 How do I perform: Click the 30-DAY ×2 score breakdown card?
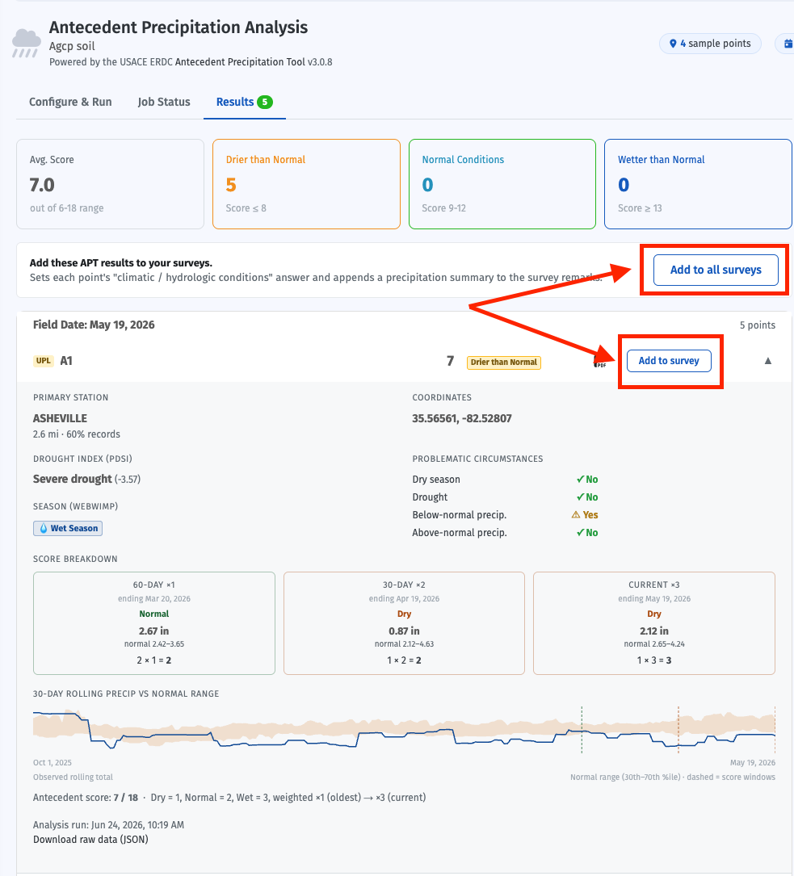point(404,623)
